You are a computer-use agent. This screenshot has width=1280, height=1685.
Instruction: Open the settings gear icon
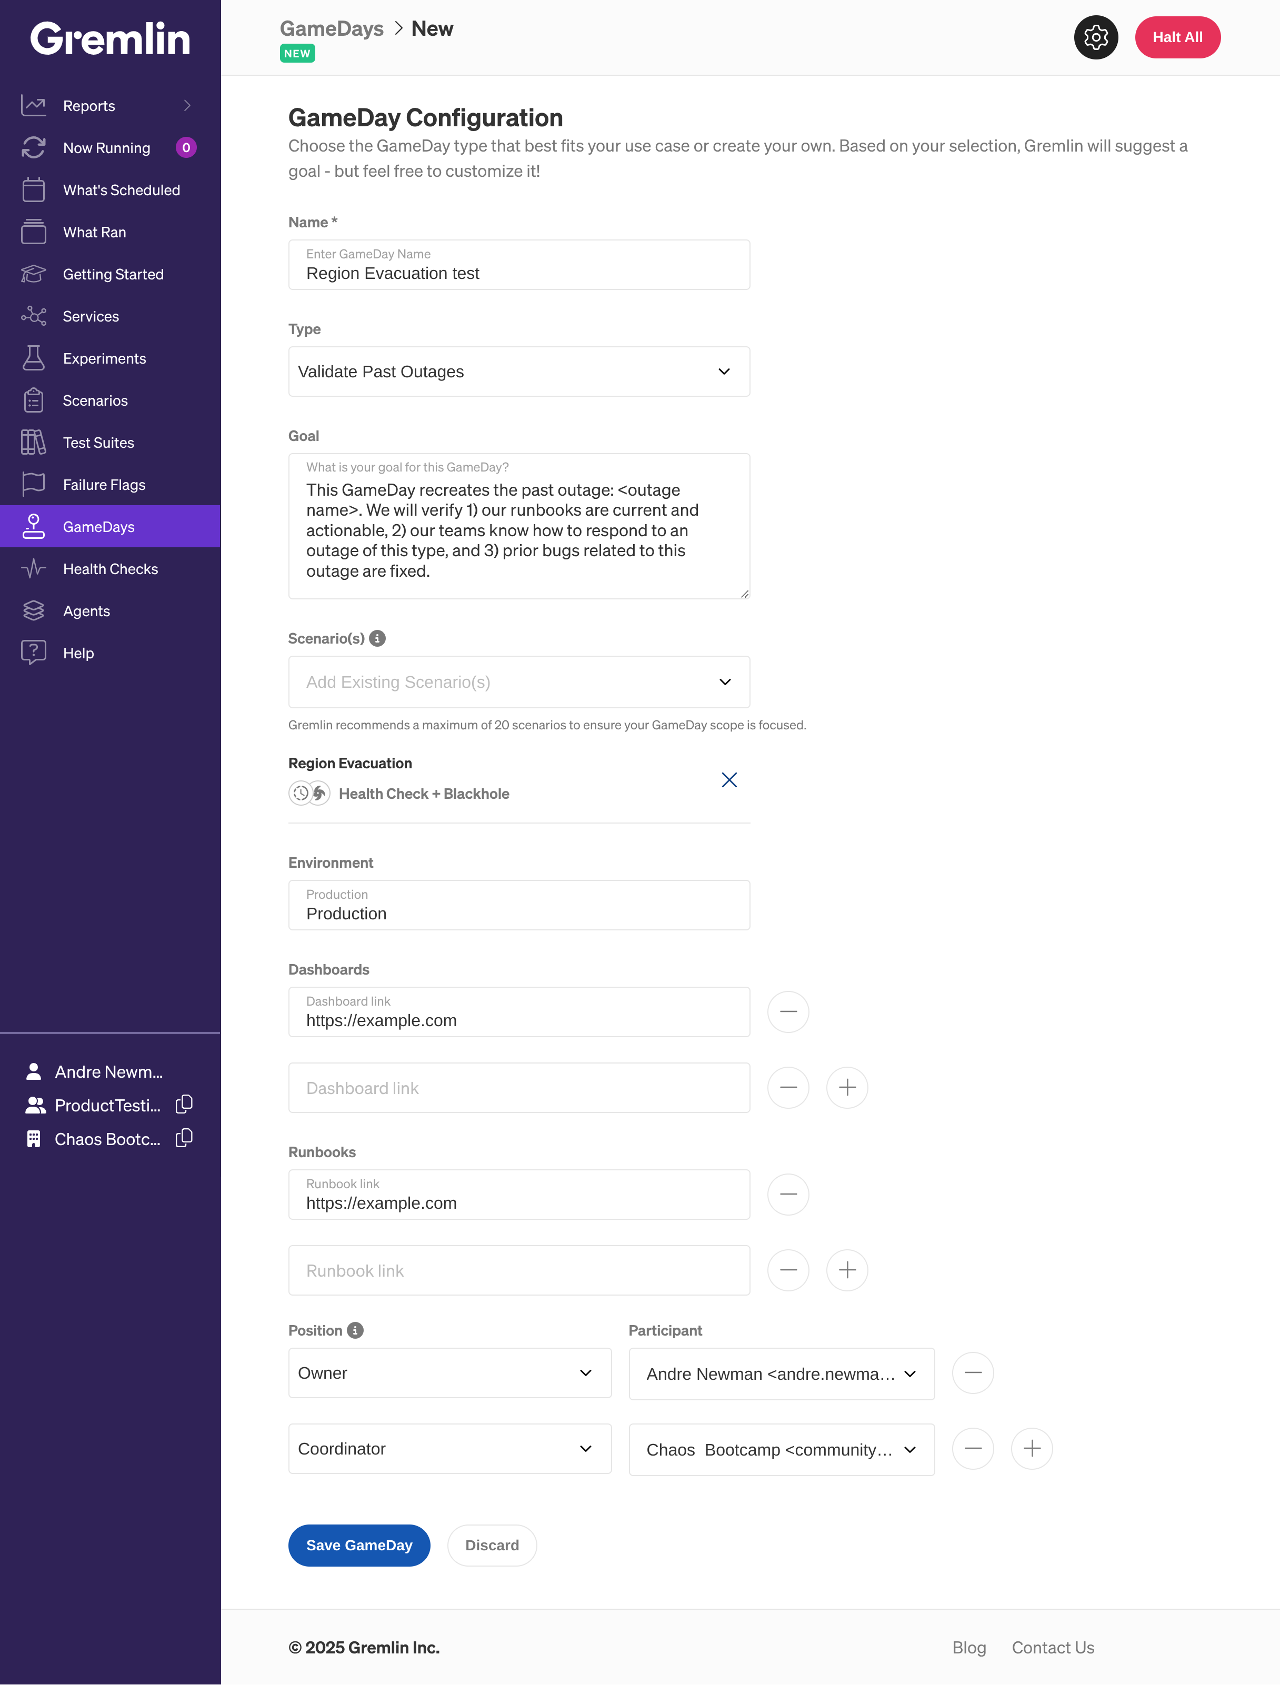click(x=1096, y=37)
